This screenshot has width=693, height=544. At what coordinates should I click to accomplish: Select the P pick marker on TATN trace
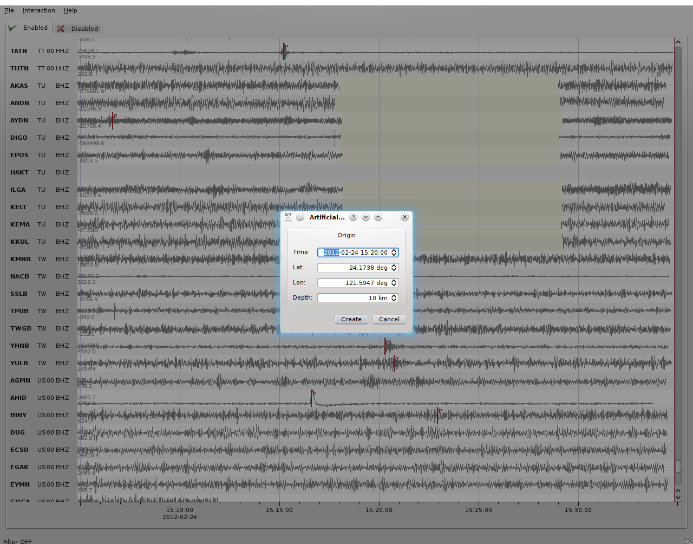tap(284, 51)
